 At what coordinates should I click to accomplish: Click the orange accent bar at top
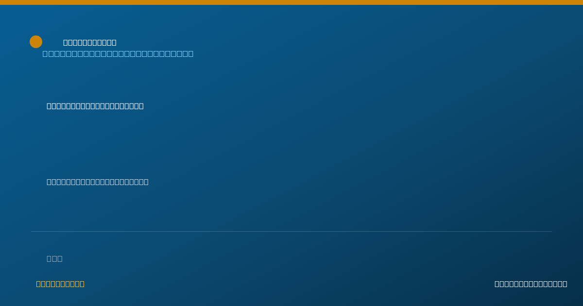291,2
